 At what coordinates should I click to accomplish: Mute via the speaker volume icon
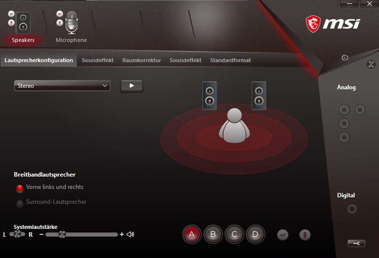point(130,234)
